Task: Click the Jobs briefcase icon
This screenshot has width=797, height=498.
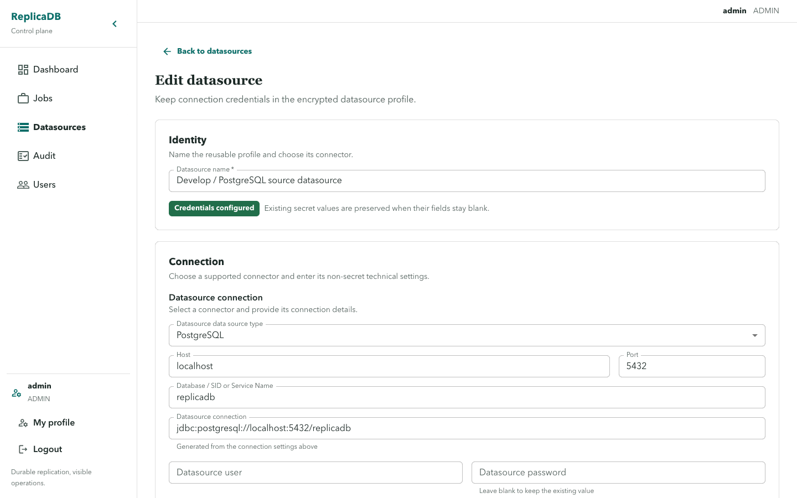Action: (x=23, y=98)
